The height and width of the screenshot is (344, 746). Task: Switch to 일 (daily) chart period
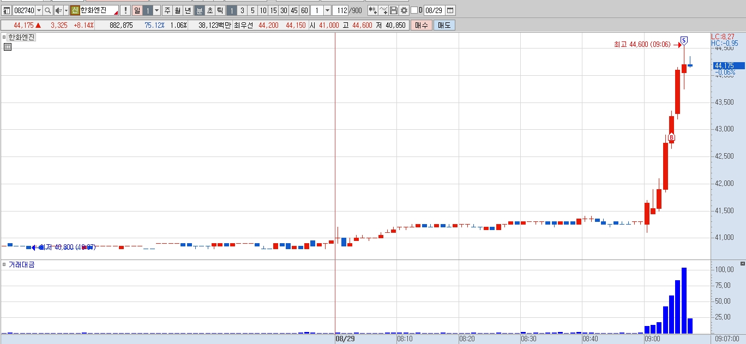click(137, 10)
